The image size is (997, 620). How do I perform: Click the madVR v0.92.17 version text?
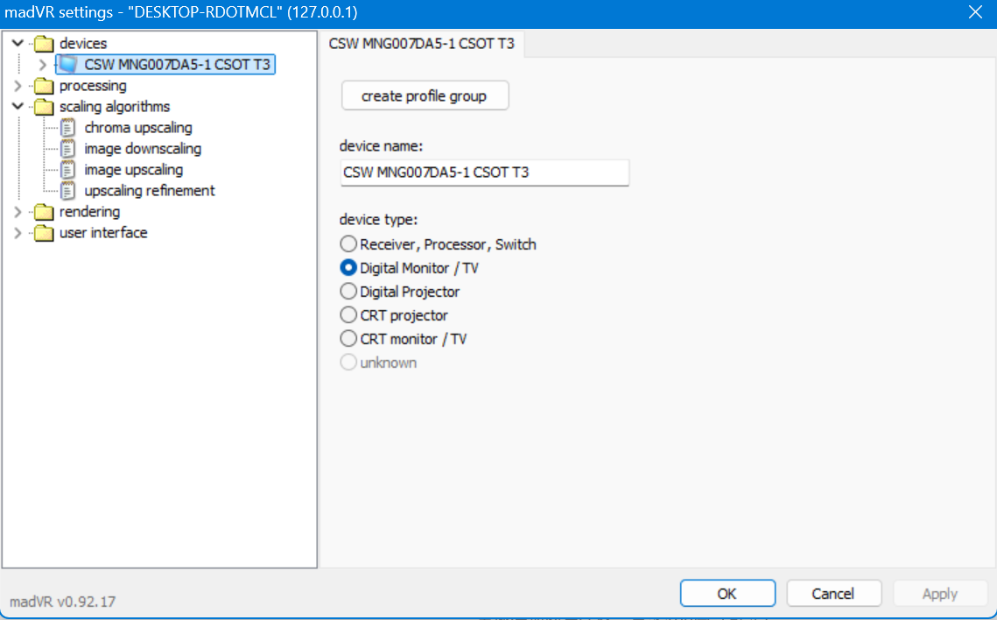(62, 602)
